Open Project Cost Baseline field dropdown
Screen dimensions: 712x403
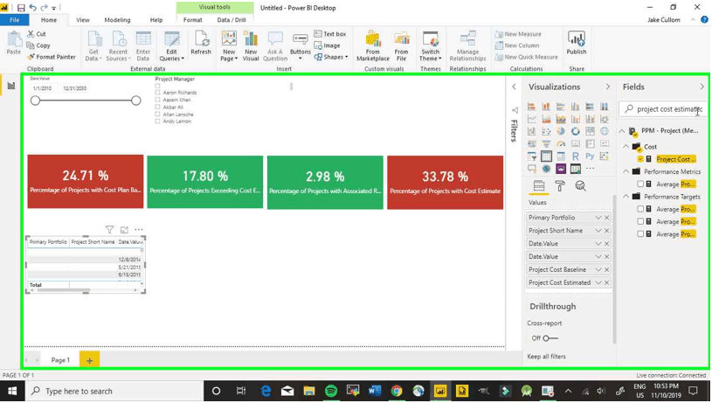click(598, 270)
